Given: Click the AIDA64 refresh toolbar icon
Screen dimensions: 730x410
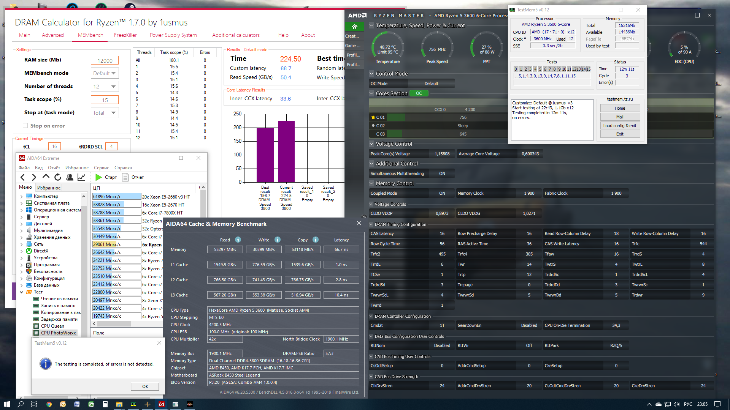Looking at the screenshot, I should coord(58,177).
